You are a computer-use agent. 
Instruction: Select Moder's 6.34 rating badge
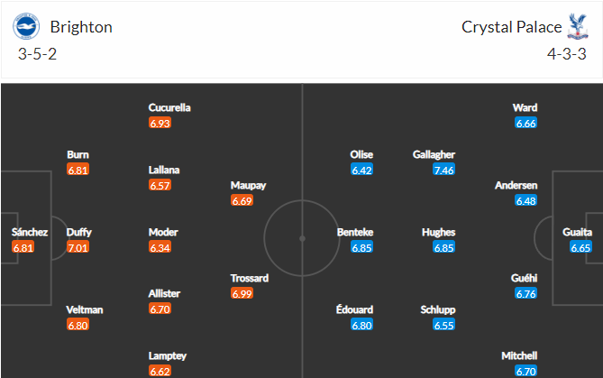pos(160,247)
